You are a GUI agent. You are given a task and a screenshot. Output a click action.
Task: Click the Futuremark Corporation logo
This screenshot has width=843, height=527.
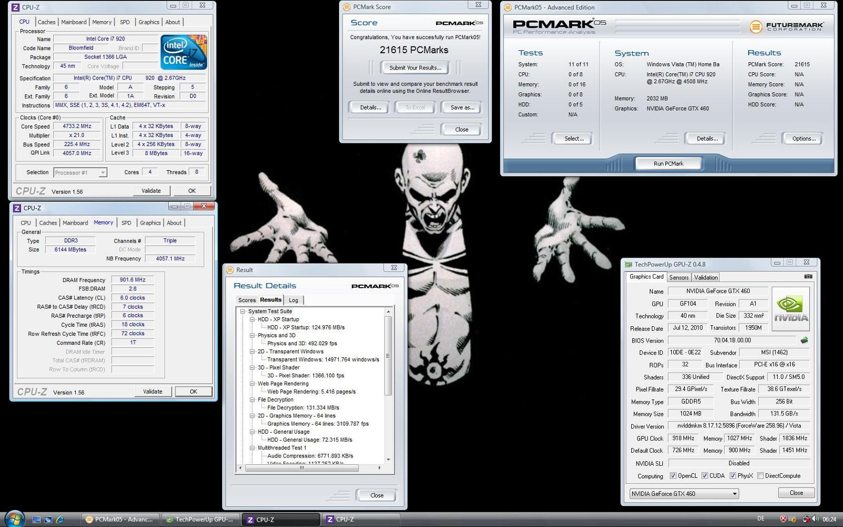[786, 26]
